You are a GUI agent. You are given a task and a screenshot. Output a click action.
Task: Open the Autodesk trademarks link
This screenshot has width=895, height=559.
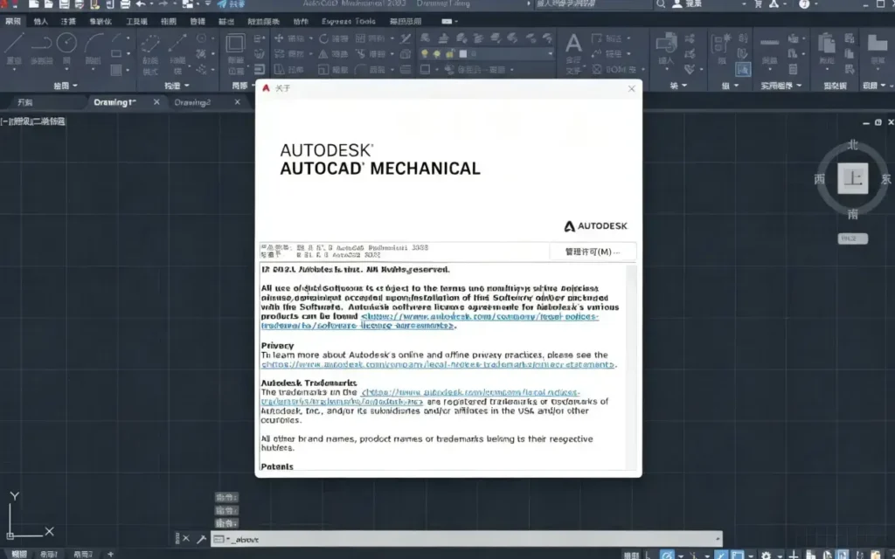point(420,397)
